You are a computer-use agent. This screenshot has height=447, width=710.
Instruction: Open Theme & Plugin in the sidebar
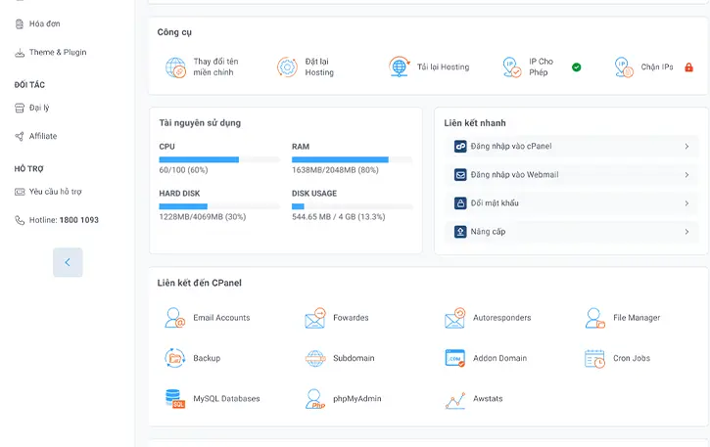coord(56,52)
